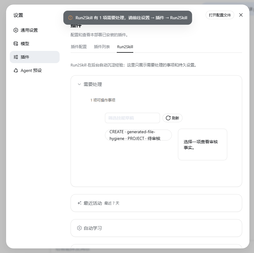254x253 pixels.
Task: Click the 选择一项查看审核事实 panel
Action: coord(203,144)
